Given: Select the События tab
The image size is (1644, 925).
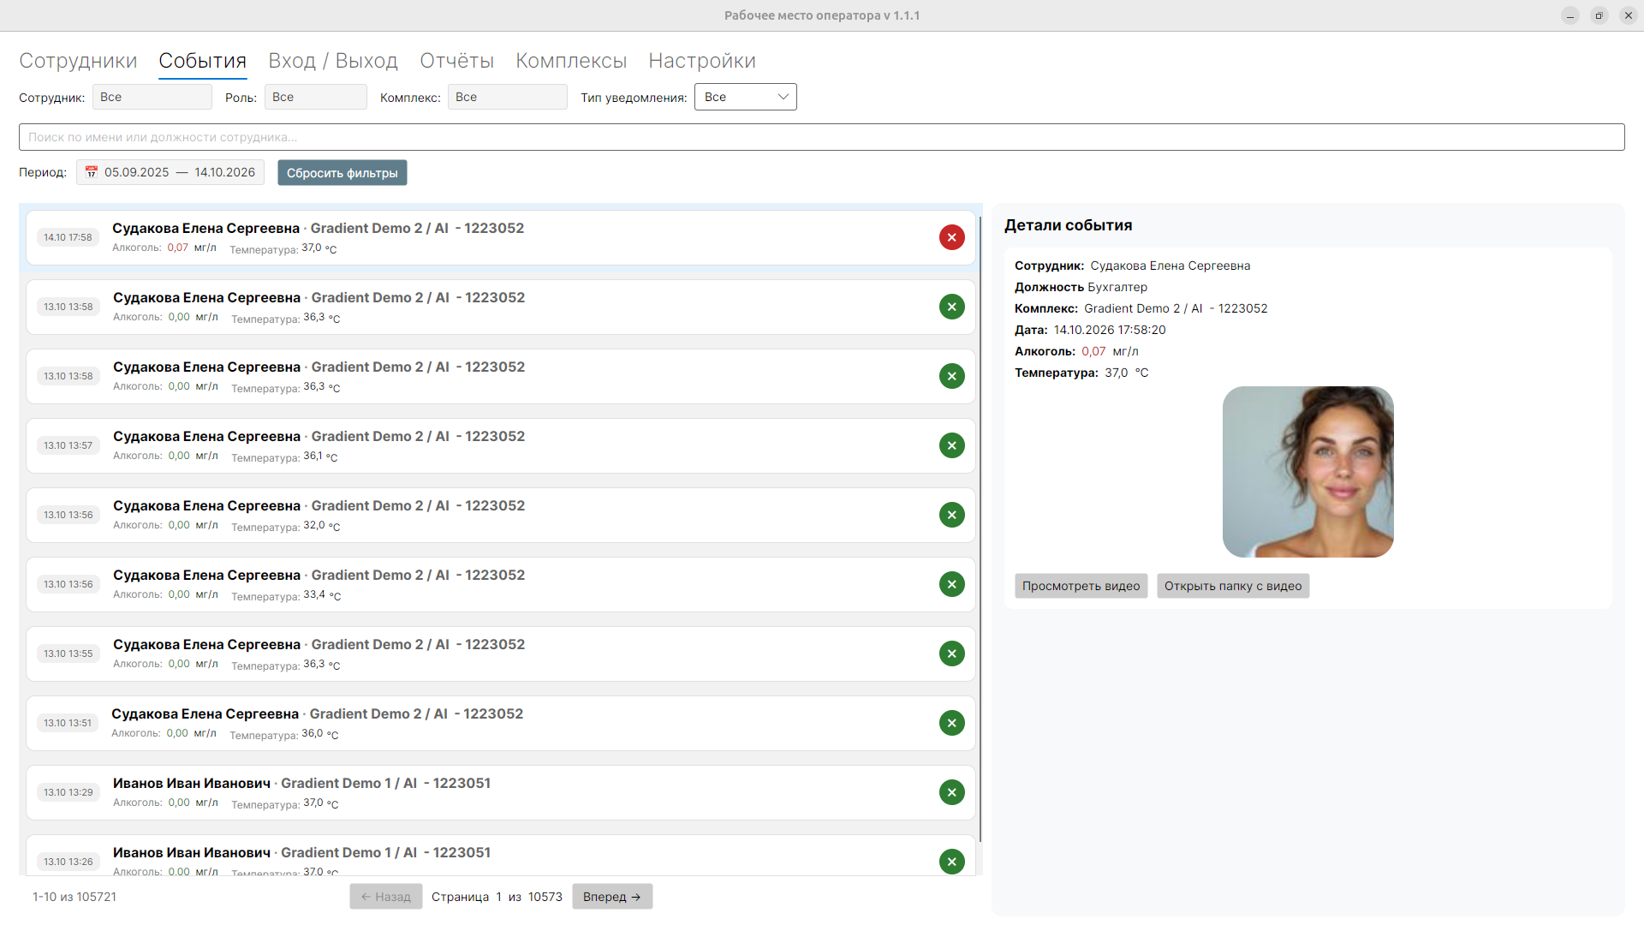Looking at the screenshot, I should pyautogui.click(x=203, y=61).
